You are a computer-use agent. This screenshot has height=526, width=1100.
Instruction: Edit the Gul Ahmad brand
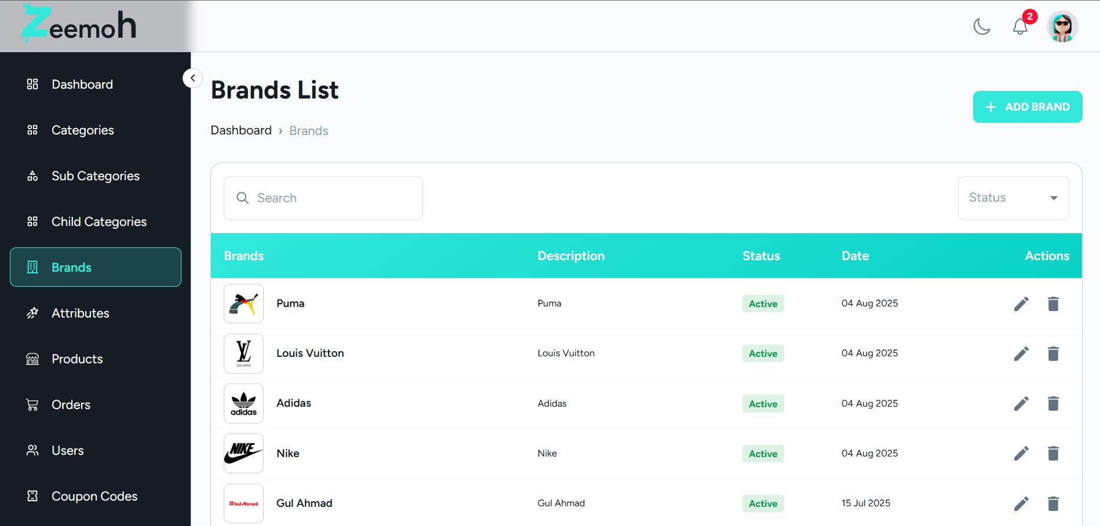tap(1021, 503)
